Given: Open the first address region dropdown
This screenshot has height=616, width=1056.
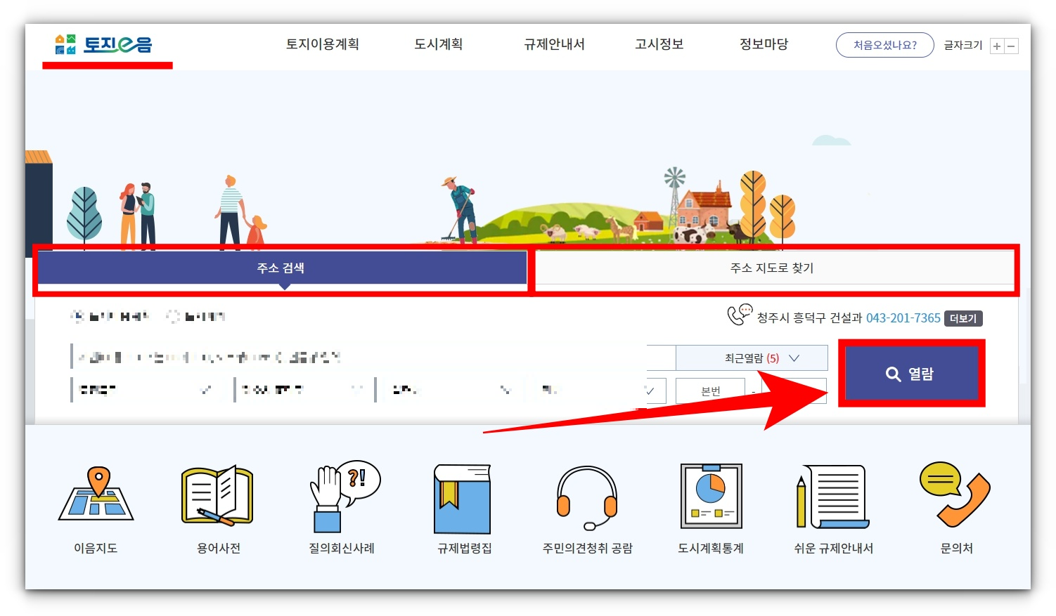Looking at the screenshot, I should [x=148, y=390].
